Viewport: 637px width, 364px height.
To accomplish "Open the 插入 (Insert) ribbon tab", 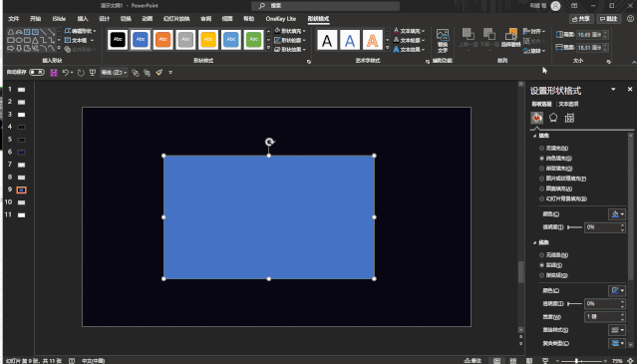I will (83, 19).
